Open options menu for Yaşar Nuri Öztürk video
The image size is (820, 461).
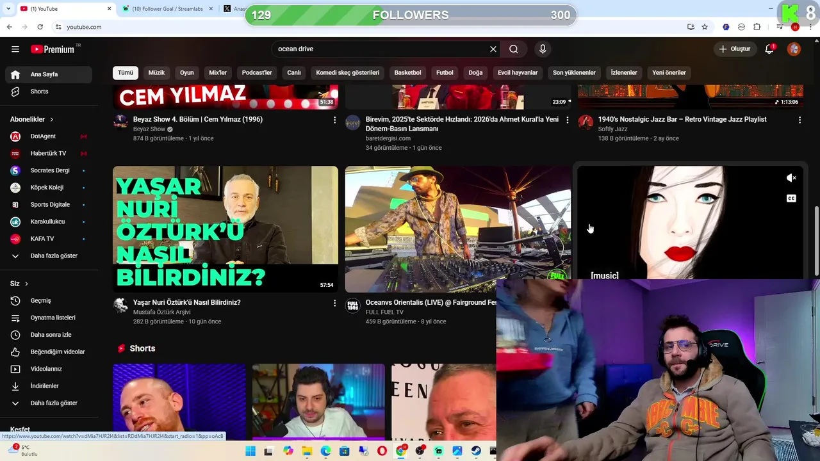334,303
